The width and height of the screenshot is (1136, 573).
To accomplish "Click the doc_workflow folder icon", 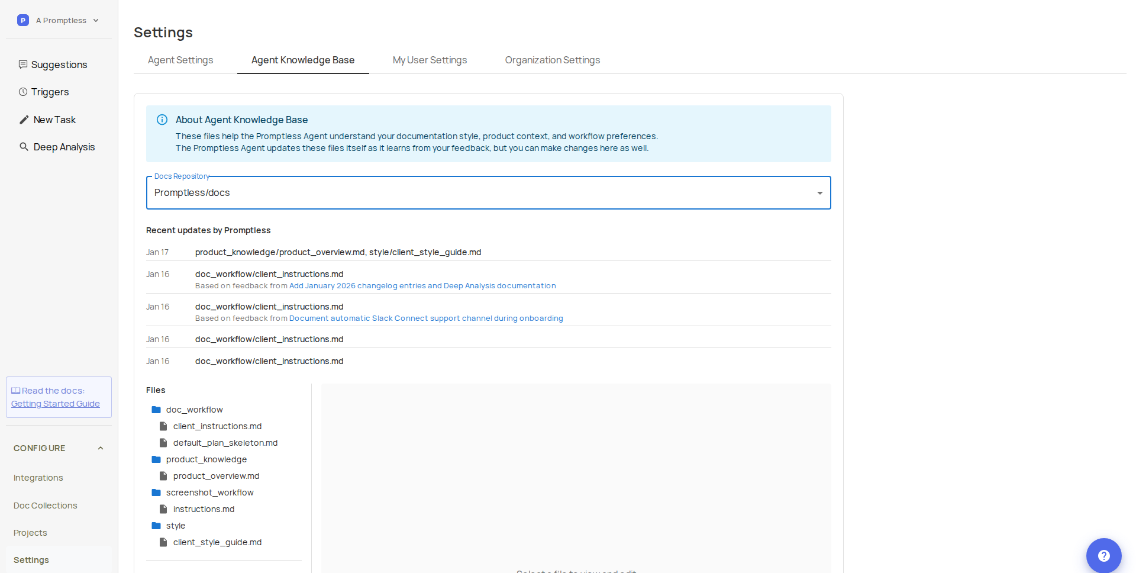I will pos(157,409).
